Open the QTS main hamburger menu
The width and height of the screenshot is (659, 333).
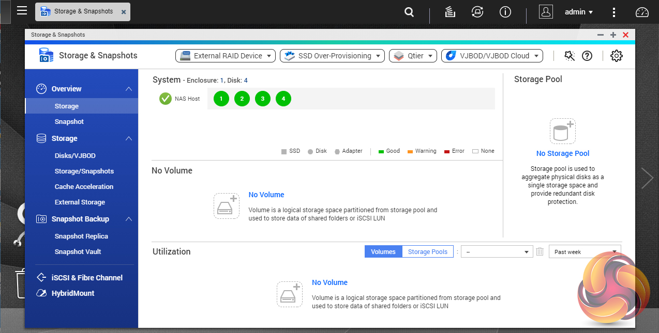[x=22, y=10]
